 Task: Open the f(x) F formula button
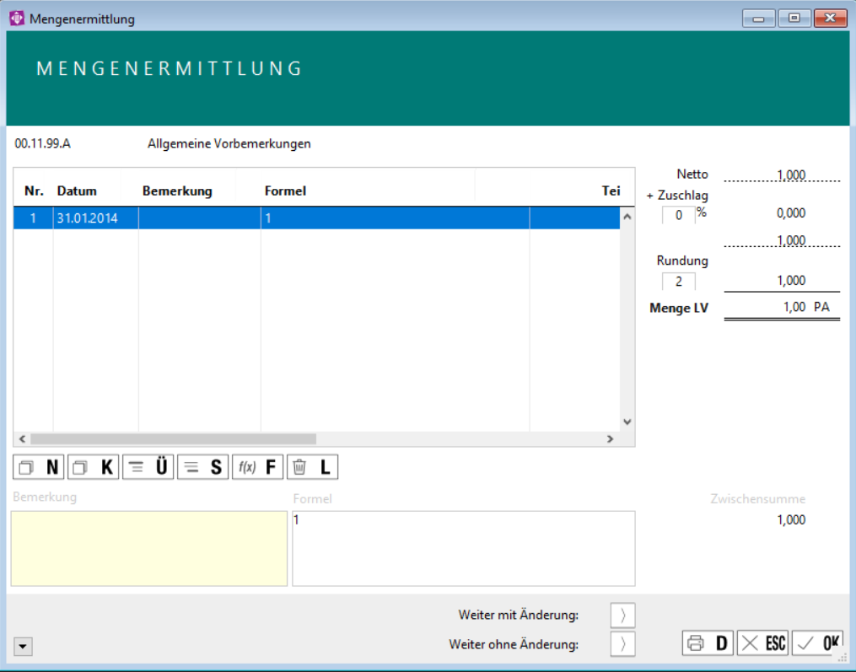click(x=258, y=467)
